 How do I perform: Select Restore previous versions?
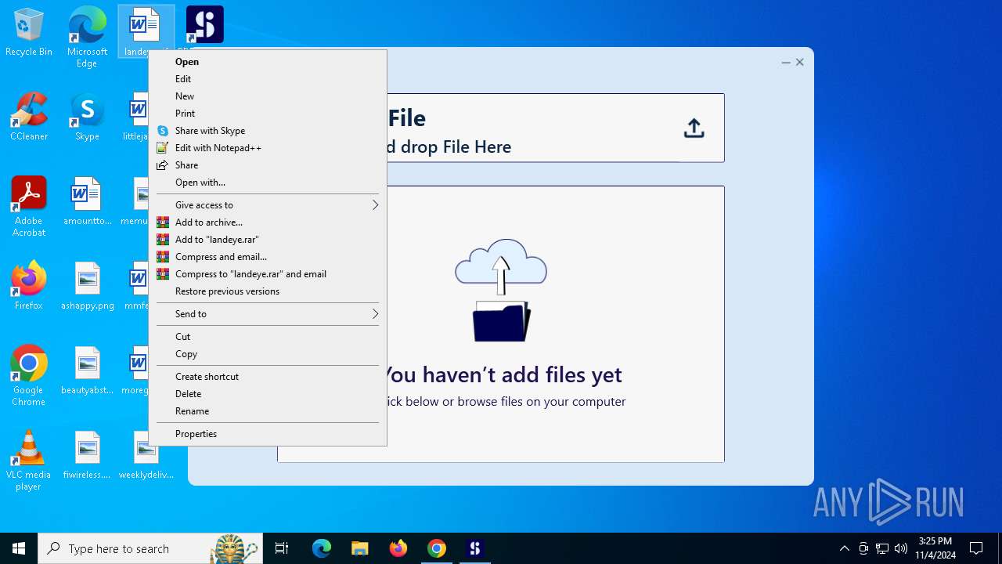(x=268, y=291)
